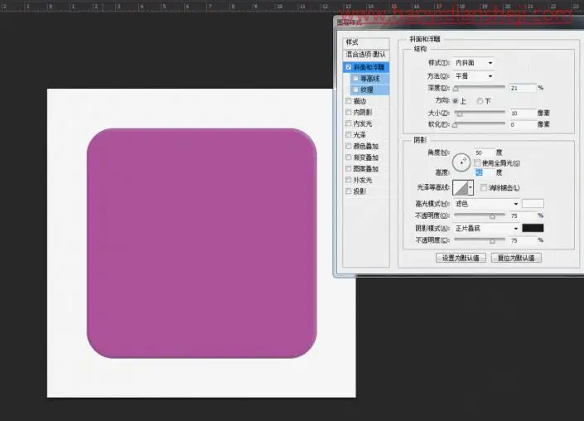Select the 外发光 list entry label
Image resolution: width=584 pixels, height=421 pixels.
tap(363, 180)
